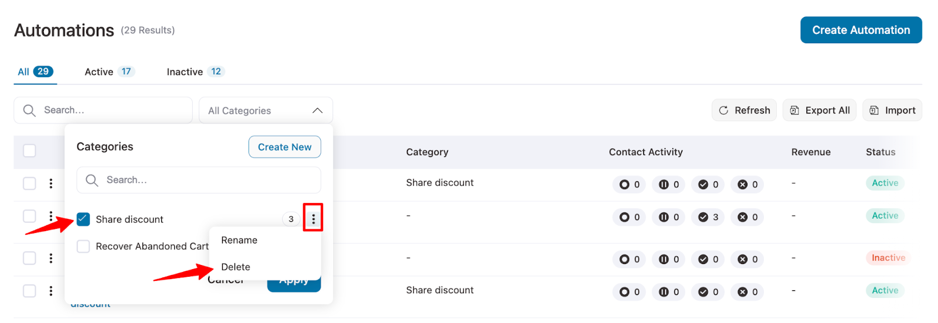Screen dimensions: 938x323
Task: Choose Rename from the category menu
Action: pyautogui.click(x=239, y=240)
